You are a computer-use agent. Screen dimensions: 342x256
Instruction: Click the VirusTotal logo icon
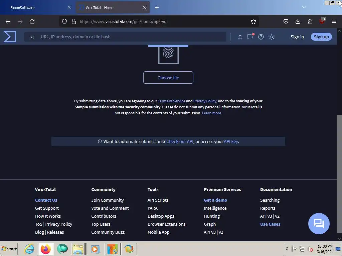tap(10, 37)
